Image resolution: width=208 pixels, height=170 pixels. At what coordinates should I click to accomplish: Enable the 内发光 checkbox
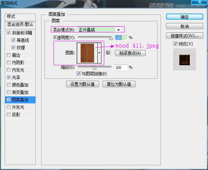(9, 70)
